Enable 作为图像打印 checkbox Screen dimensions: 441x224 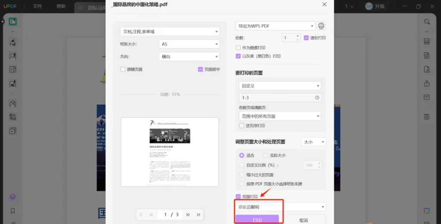pyautogui.click(x=238, y=48)
